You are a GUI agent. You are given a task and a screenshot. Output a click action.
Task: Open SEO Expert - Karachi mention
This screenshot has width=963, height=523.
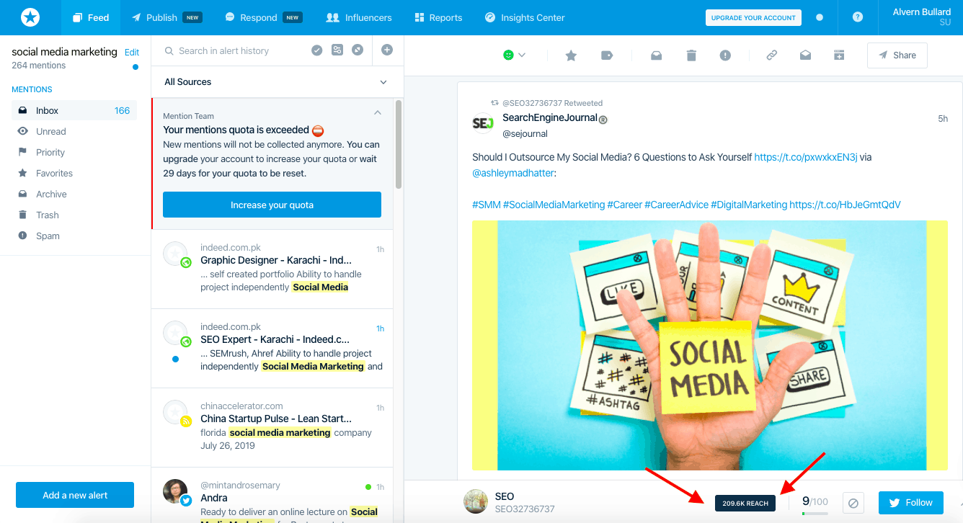coord(272,349)
